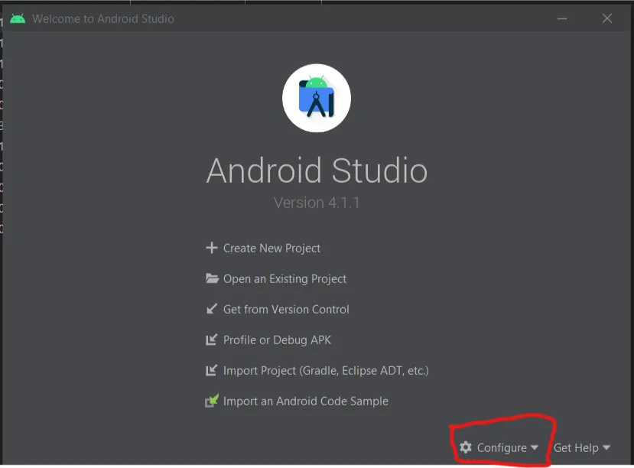
Task: Select Profile or Debug APK
Action: (x=277, y=340)
